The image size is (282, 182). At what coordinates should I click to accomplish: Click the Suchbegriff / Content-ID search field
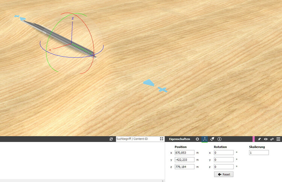point(137,139)
